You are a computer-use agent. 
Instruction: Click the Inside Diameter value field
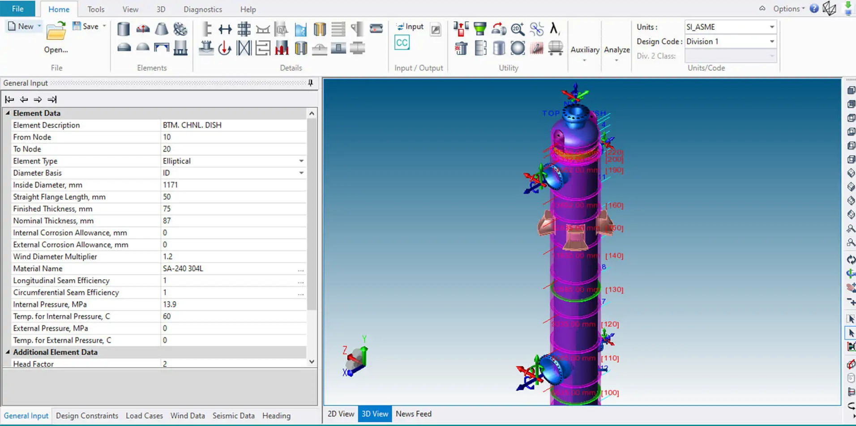click(233, 185)
